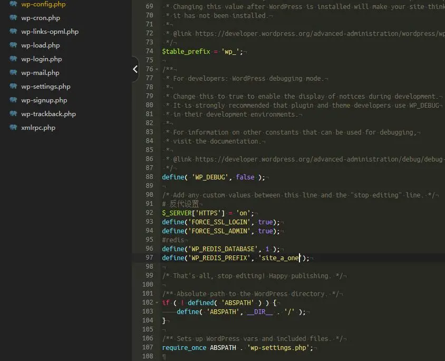445x361 pixels.
Task: Click require_once on line 107
Action: (x=184, y=348)
